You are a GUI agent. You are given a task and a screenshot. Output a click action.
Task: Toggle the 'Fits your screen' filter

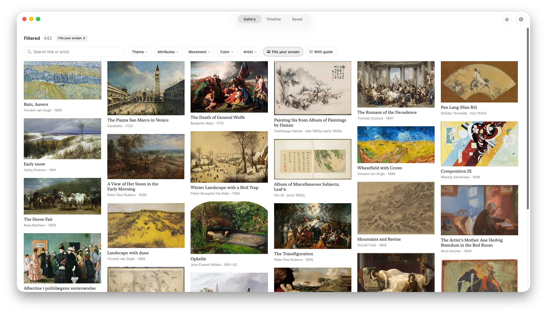point(283,52)
